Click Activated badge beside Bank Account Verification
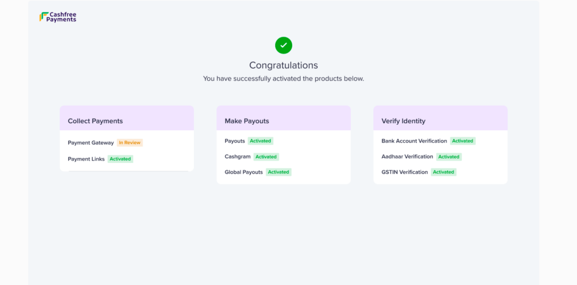 (x=463, y=141)
